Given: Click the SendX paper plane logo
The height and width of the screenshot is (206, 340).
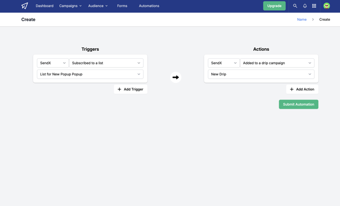Looking at the screenshot, I should 25,6.
